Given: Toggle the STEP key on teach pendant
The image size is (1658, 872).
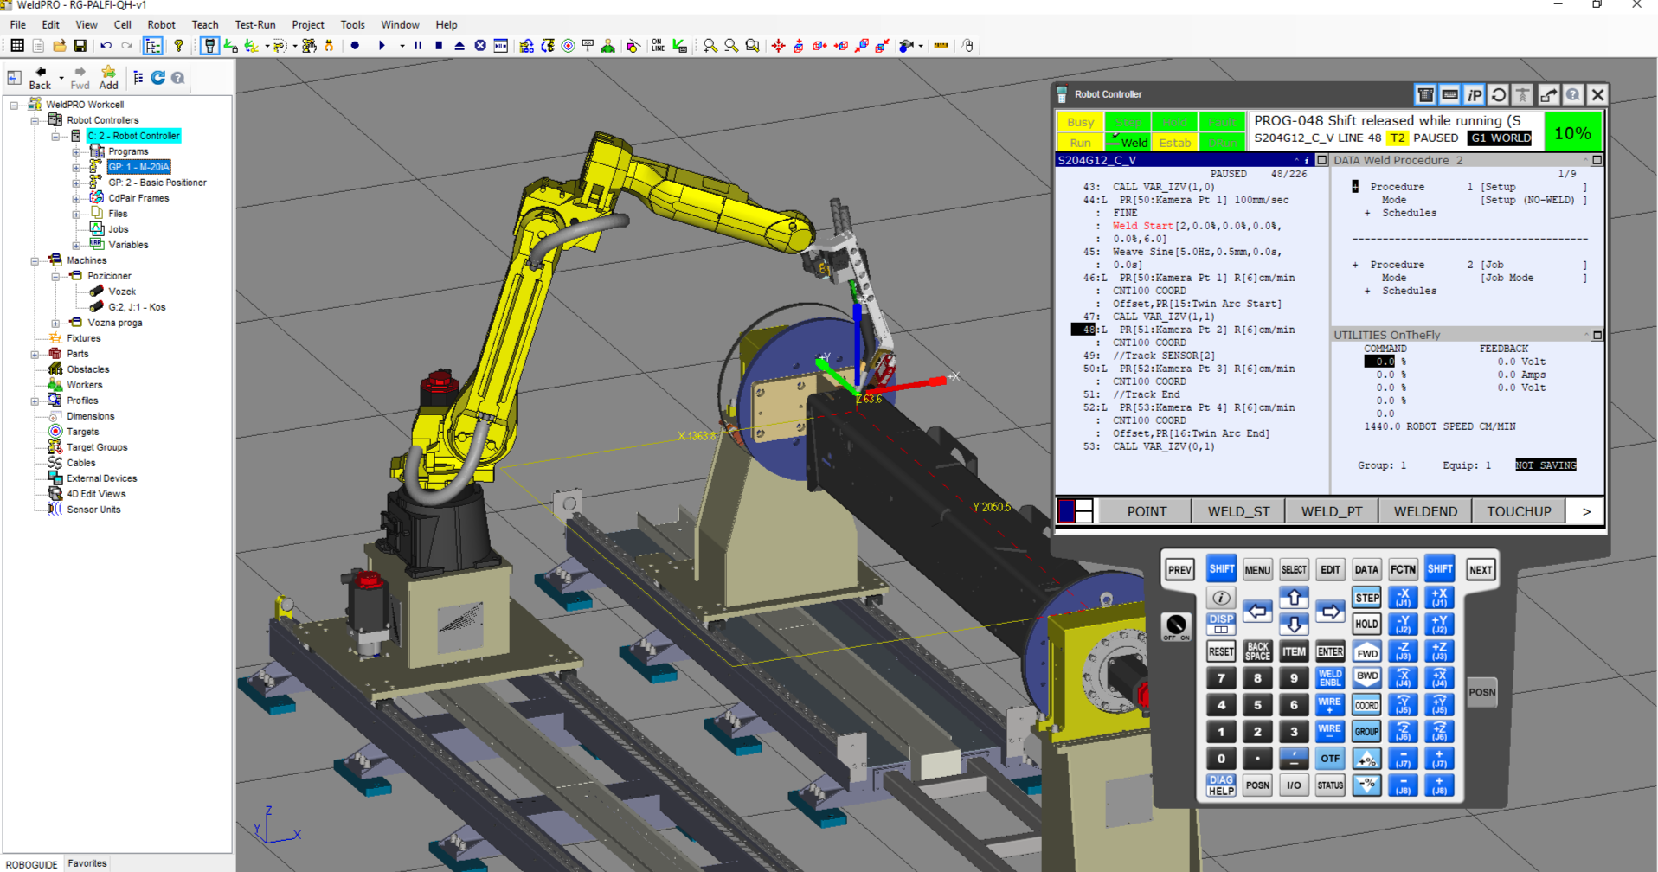Looking at the screenshot, I should pos(1366,598).
